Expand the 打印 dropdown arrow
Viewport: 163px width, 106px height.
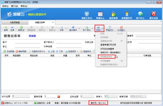pos(102,28)
